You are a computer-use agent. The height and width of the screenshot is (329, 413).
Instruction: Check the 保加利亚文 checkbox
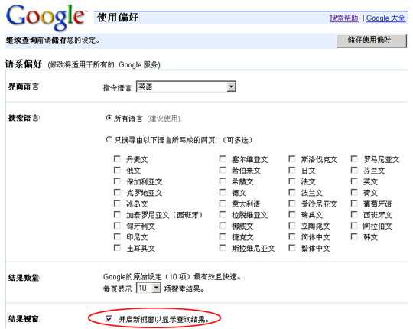(x=117, y=181)
